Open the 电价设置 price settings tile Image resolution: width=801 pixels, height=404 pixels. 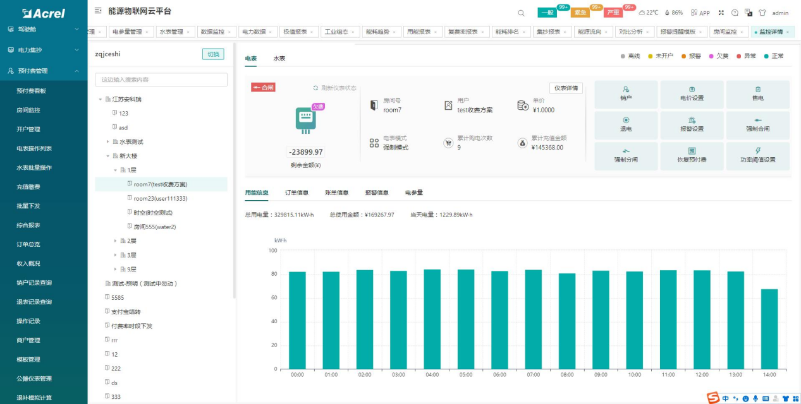692,93
